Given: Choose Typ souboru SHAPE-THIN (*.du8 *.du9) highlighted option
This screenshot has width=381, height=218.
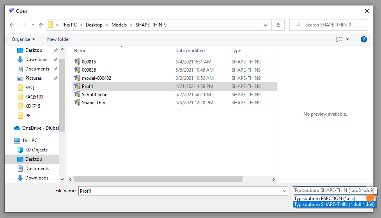Looking at the screenshot, I should [334, 204].
